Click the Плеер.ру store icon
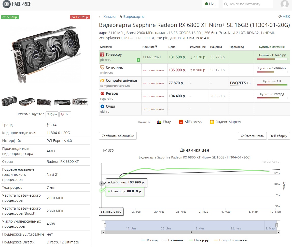 [102, 54]
